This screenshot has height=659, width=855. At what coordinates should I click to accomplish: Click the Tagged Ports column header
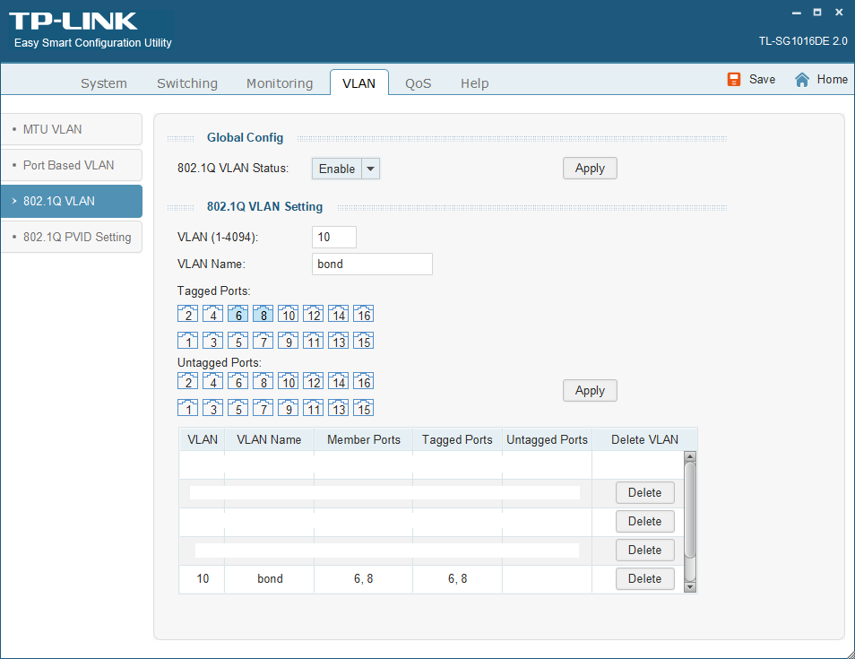click(x=457, y=439)
